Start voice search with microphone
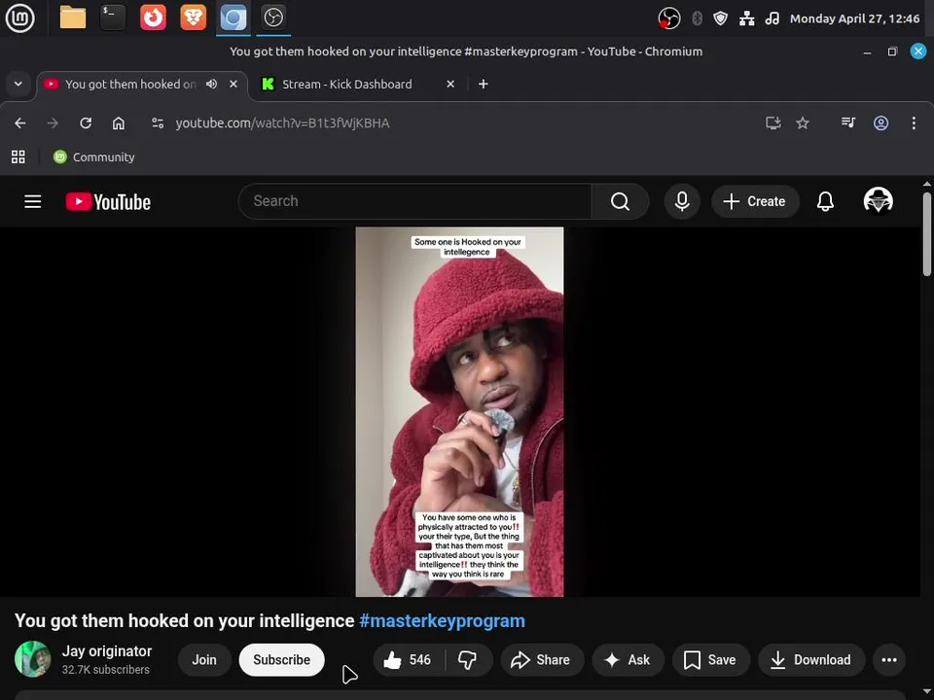Image resolution: width=934 pixels, height=700 pixels. [682, 201]
